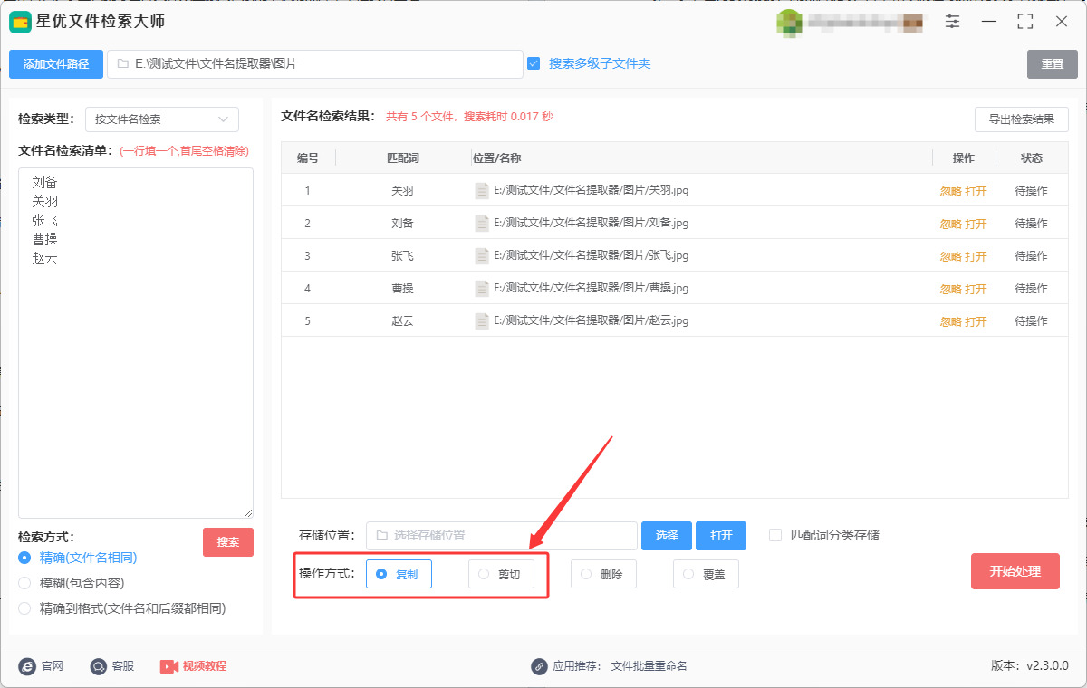The height and width of the screenshot is (688, 1087).
Task: Select 模糊(包含内容) search mode
Action: click(x=24, y=583)
